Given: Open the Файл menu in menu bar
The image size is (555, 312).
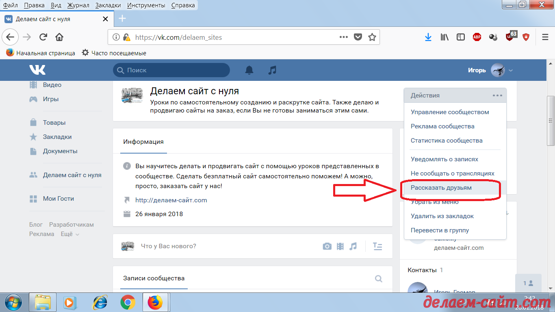Looking at the screenshot, I should pos(10,5).
